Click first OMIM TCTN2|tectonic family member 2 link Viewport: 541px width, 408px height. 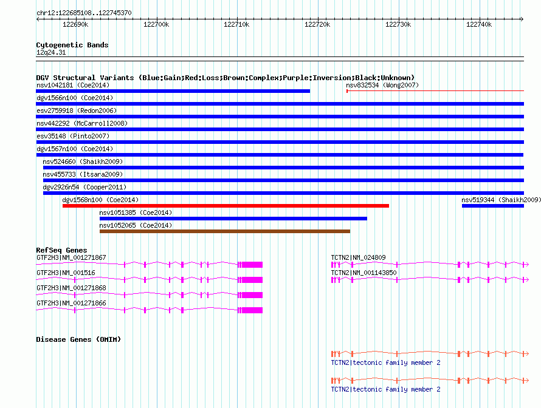[386, 362]
